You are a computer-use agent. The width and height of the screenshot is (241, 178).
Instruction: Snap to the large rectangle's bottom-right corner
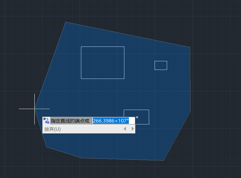124,79
